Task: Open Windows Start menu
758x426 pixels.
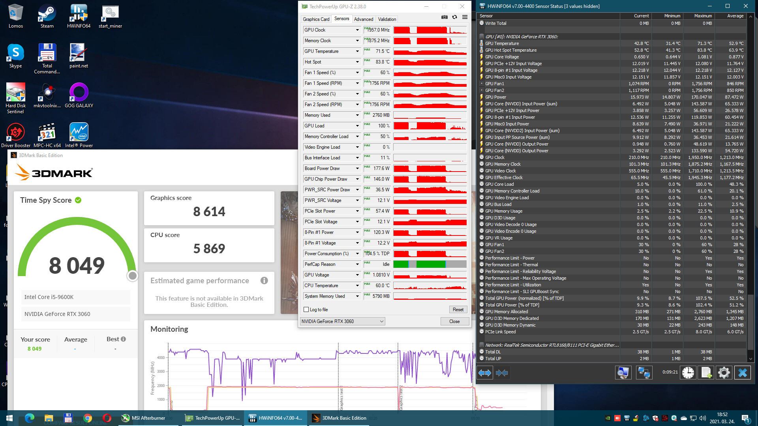Action: (x=9, y=418)
